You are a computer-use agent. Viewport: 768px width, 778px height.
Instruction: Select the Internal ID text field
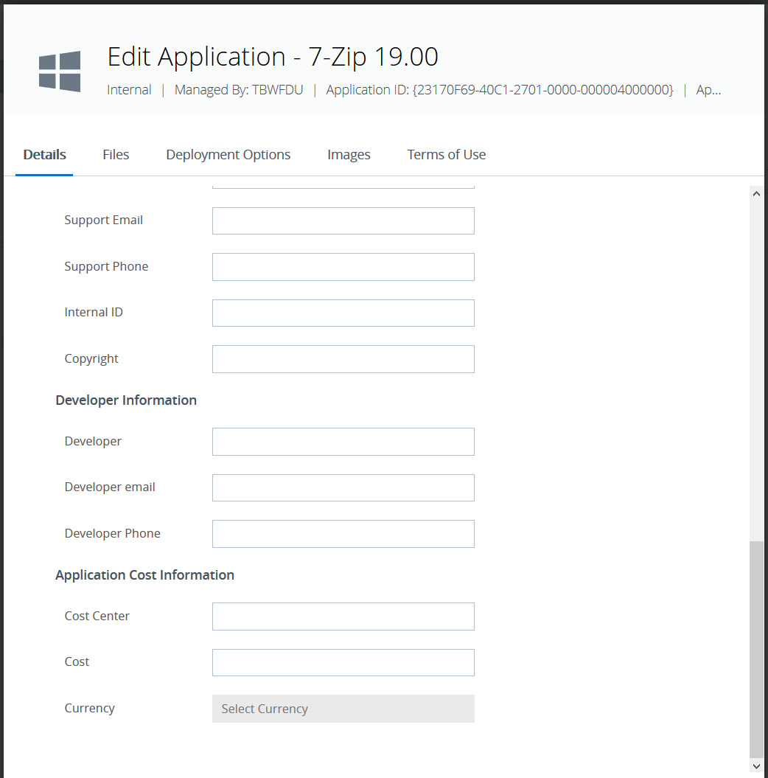coord(343,313)
